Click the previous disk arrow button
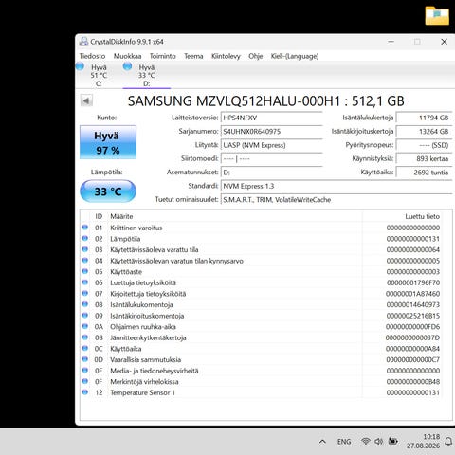 [x=86, y=100]
